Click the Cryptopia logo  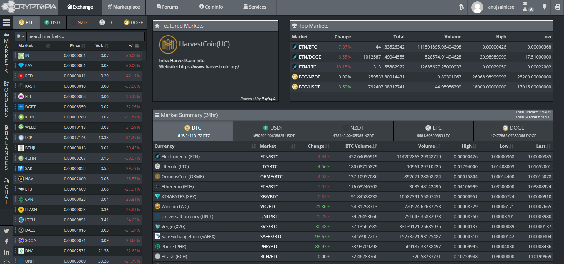[x=29, y=7]
